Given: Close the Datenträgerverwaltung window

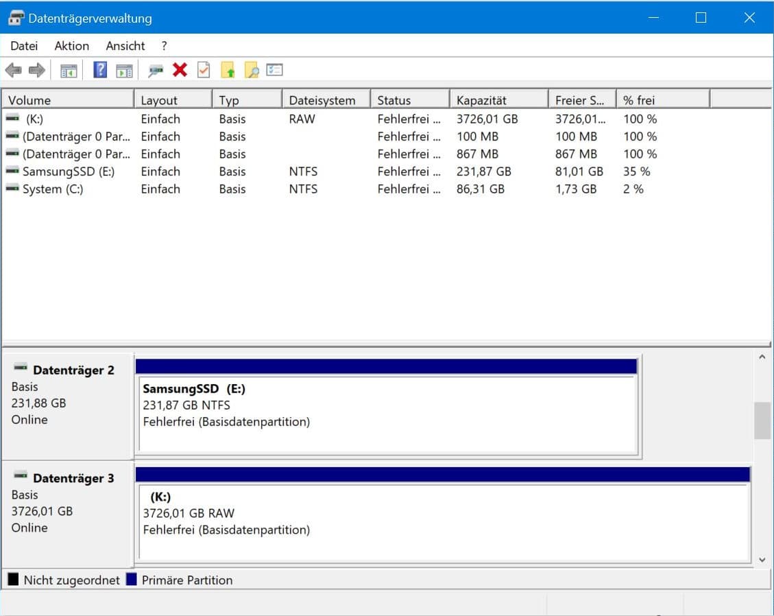Looking at the screenshot, I should (749, 18).
